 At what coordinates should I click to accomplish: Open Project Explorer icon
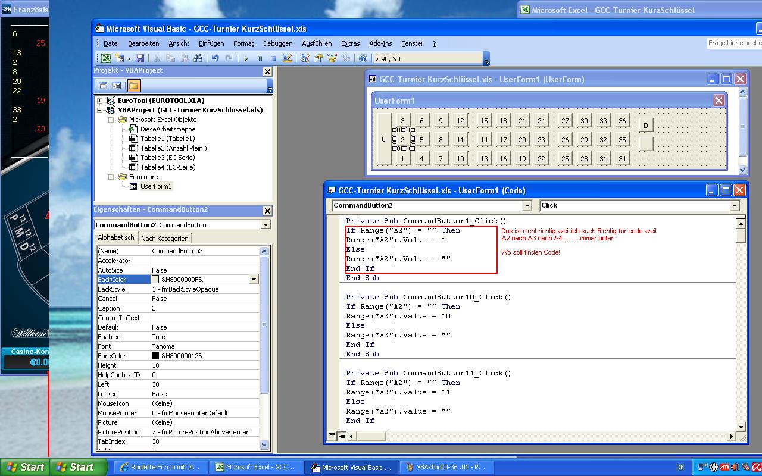tap(304, 58)
